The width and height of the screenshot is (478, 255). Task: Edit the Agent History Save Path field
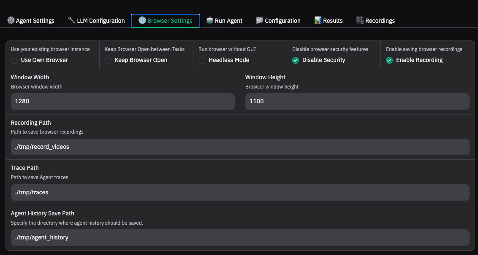240,238
